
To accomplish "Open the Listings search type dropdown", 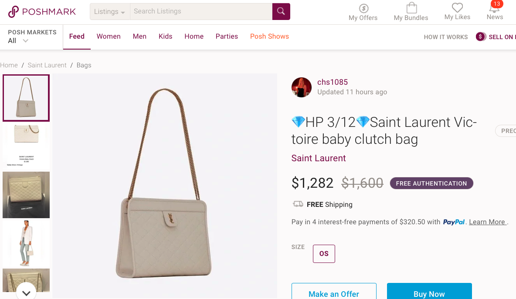I will (110, 12).
